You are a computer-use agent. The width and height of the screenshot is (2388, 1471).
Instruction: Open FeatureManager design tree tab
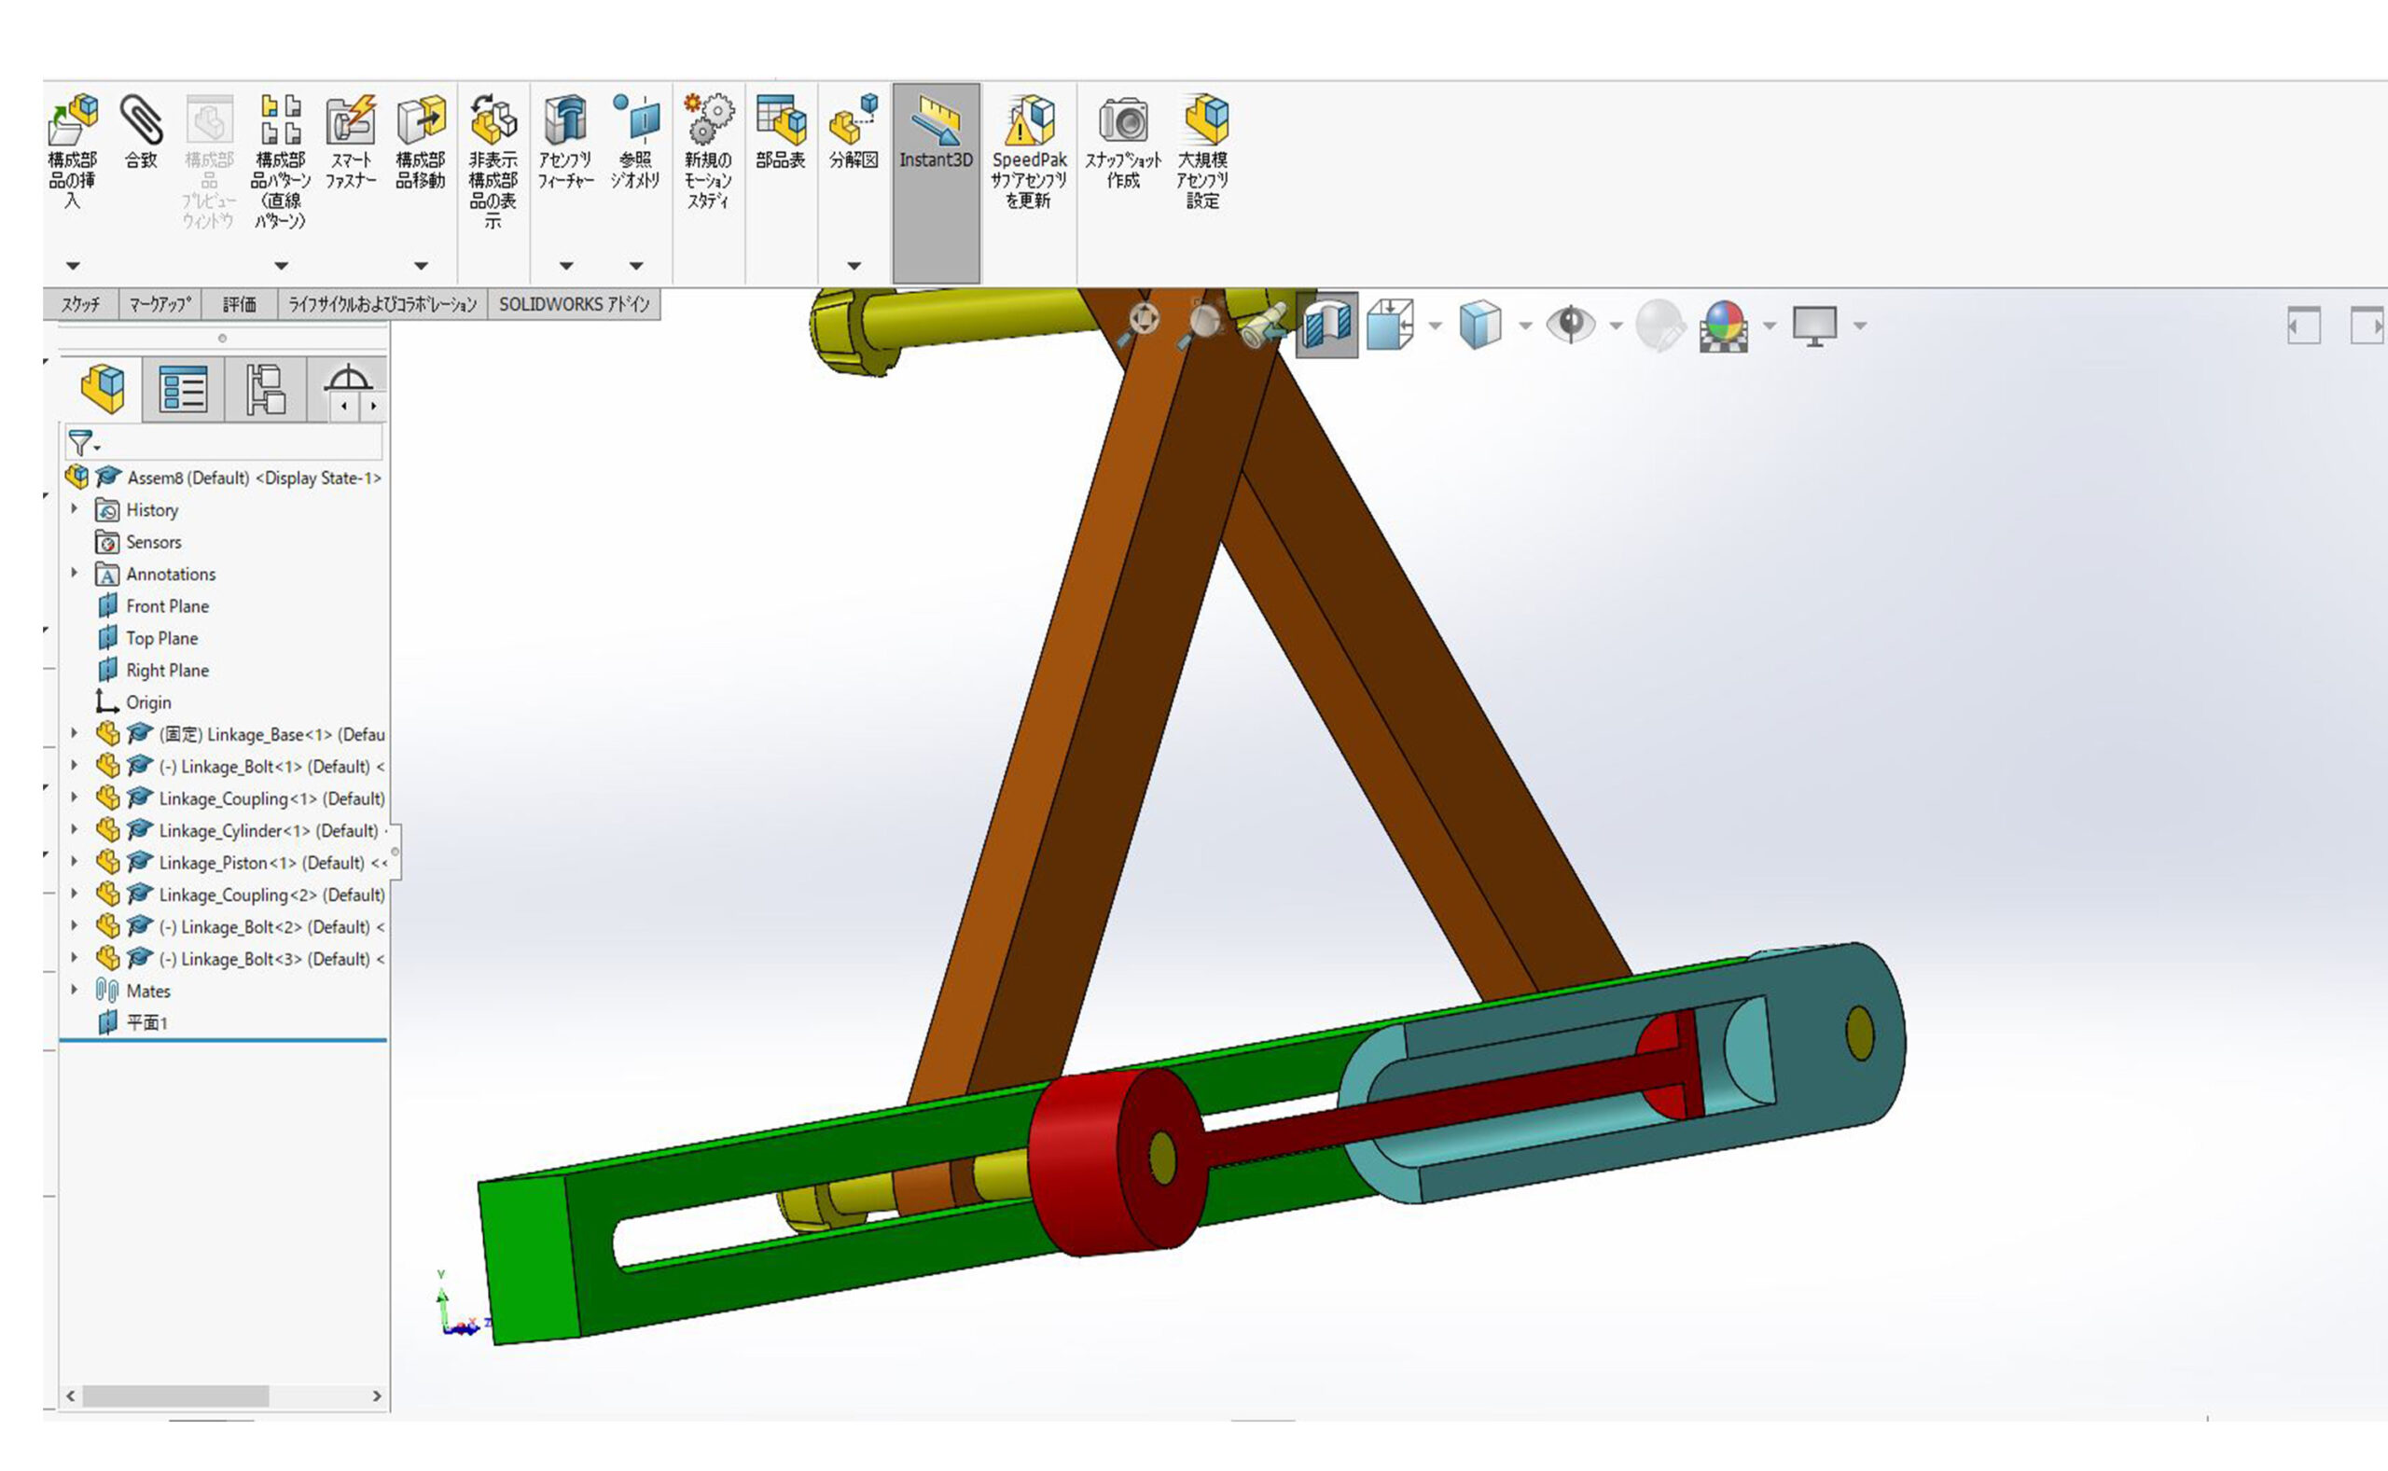[x=102, y=389]
